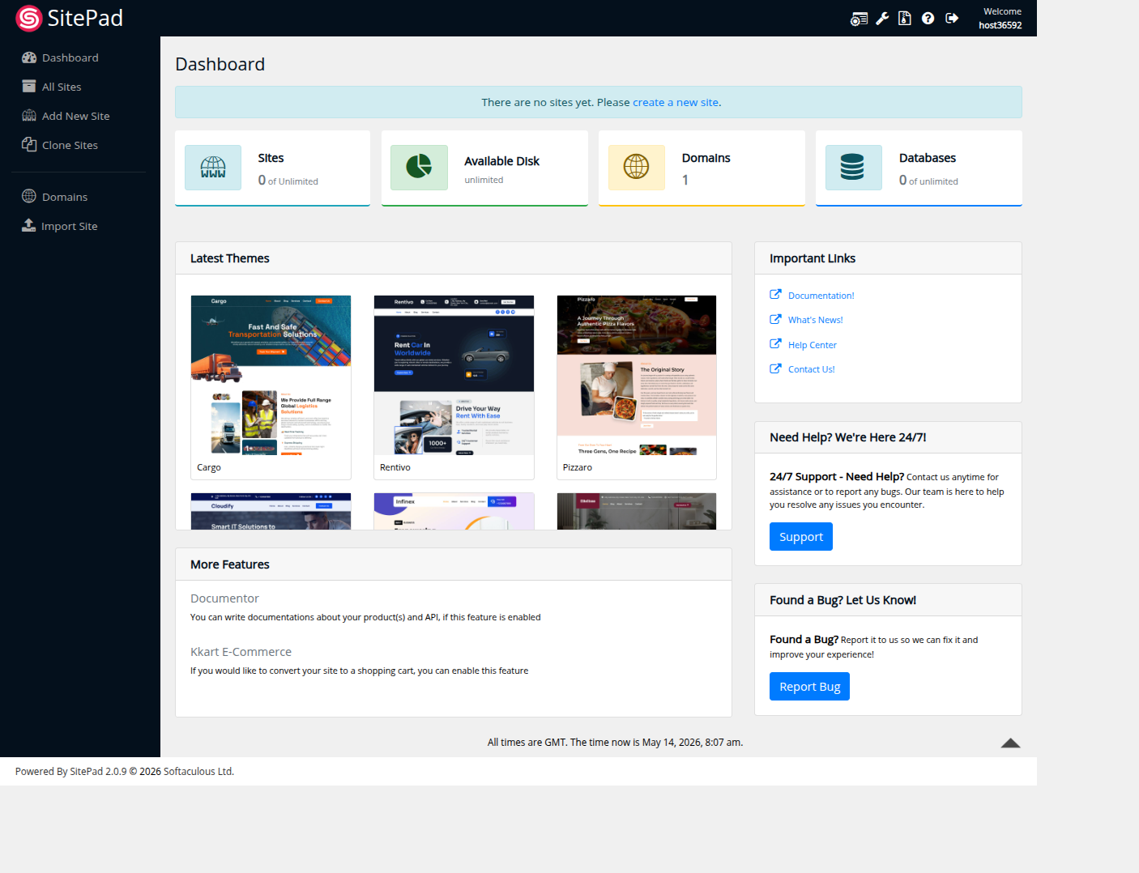The height and width of the screenshot is (873, 1139).
Task: Open the help question mark icon
Action: 928,19
